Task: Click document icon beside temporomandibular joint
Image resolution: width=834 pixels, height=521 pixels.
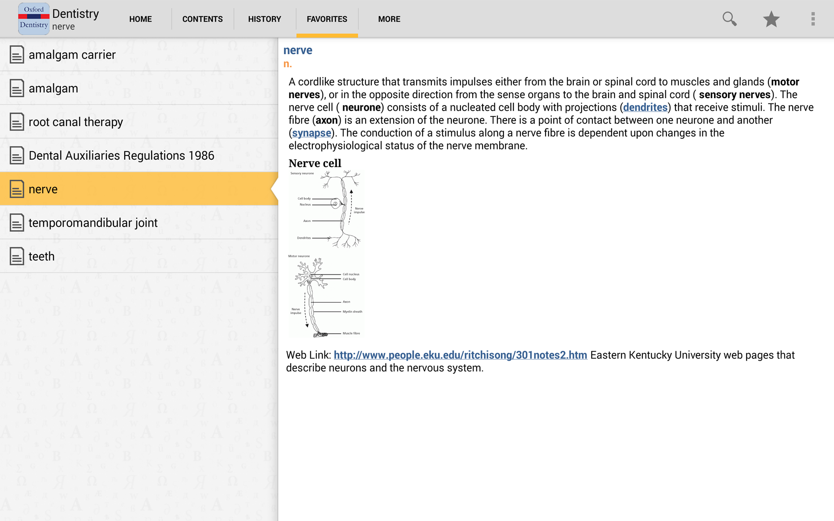Action: click(x=17, y=223)
